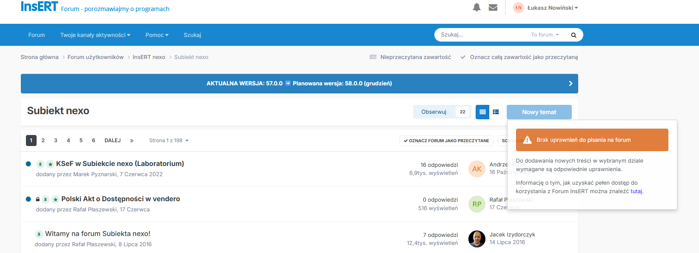The height and width of the screenshot is (253, 699).
Task: Open the notifications bell icon
Action: click(x=476, y=8)
